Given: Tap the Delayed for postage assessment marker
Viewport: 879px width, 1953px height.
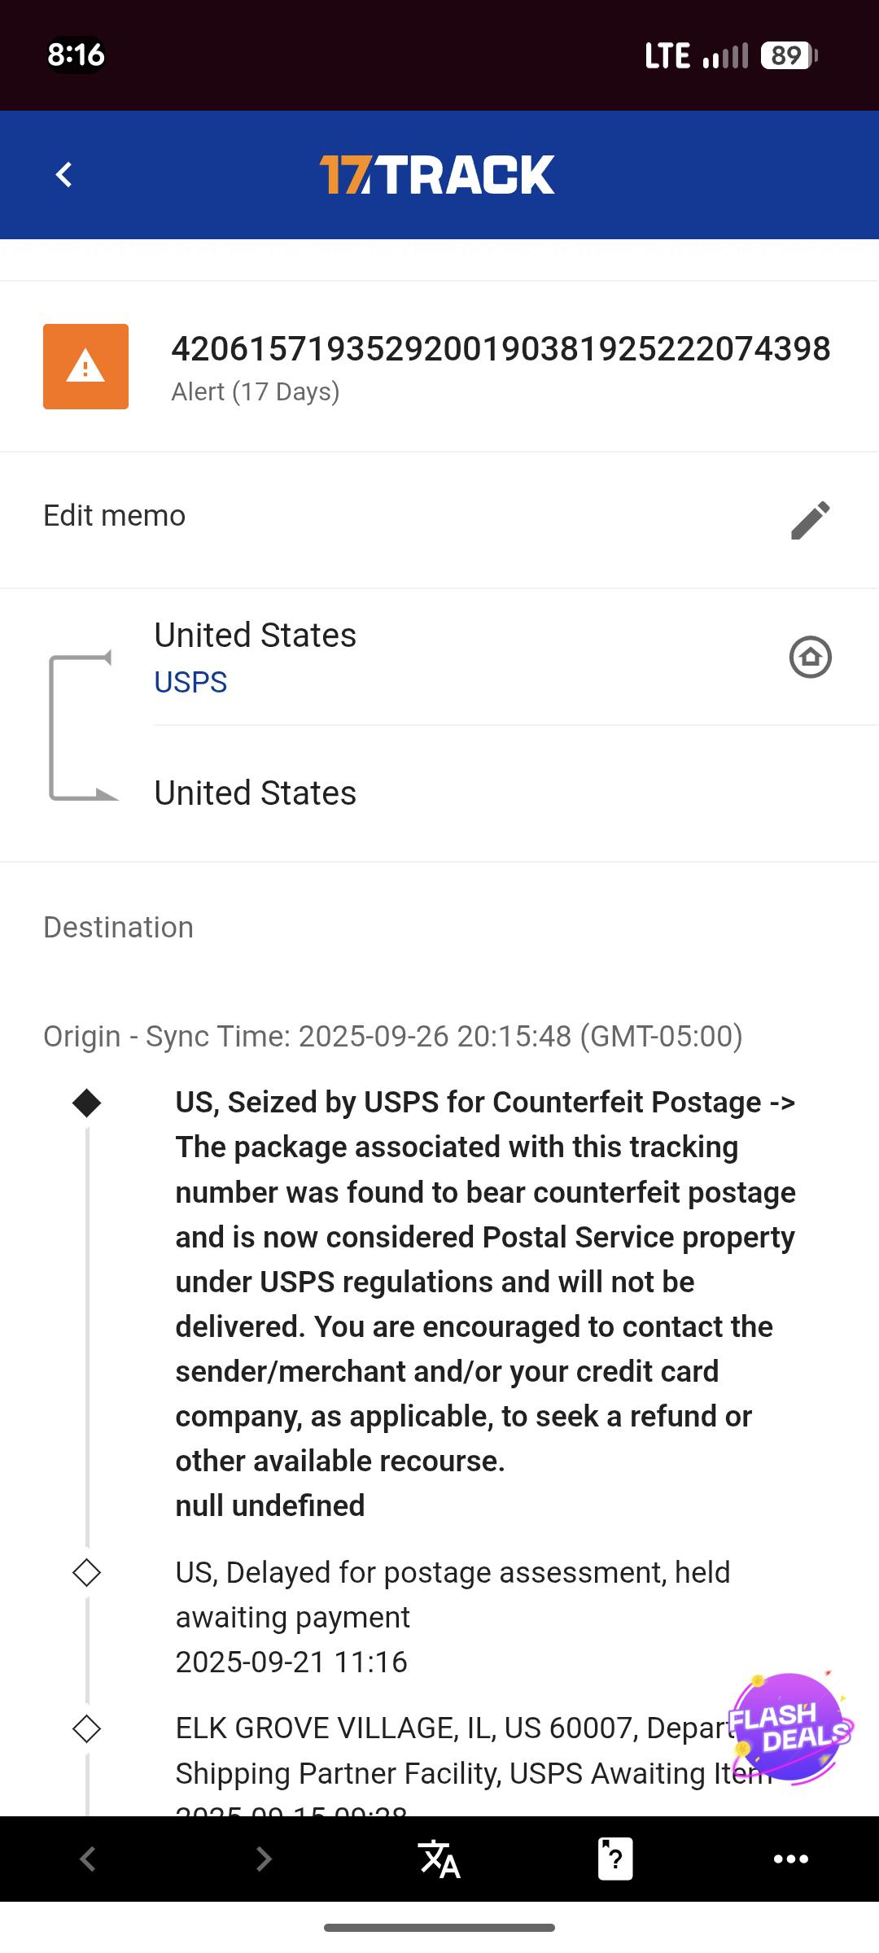Looking at the screenshot, I should pos(86,1573).
